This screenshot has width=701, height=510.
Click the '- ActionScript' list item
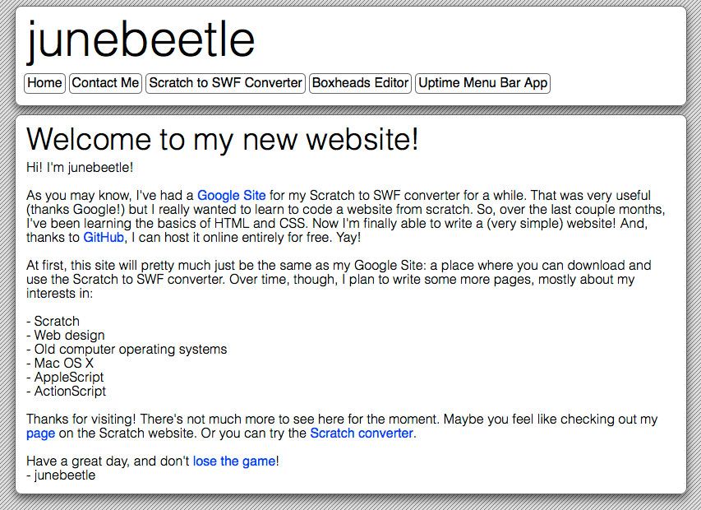(x=67, y=392)
